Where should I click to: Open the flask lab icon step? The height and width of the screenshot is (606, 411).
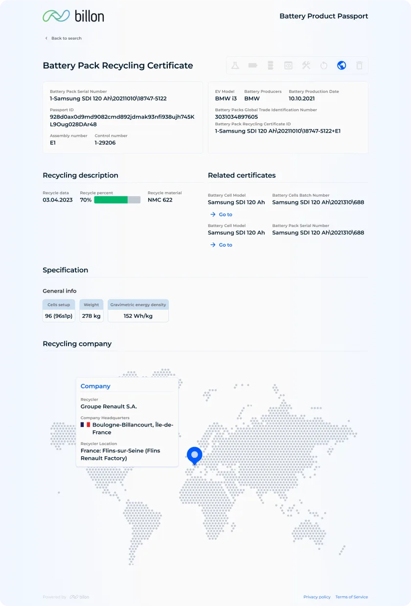[235, 65]
